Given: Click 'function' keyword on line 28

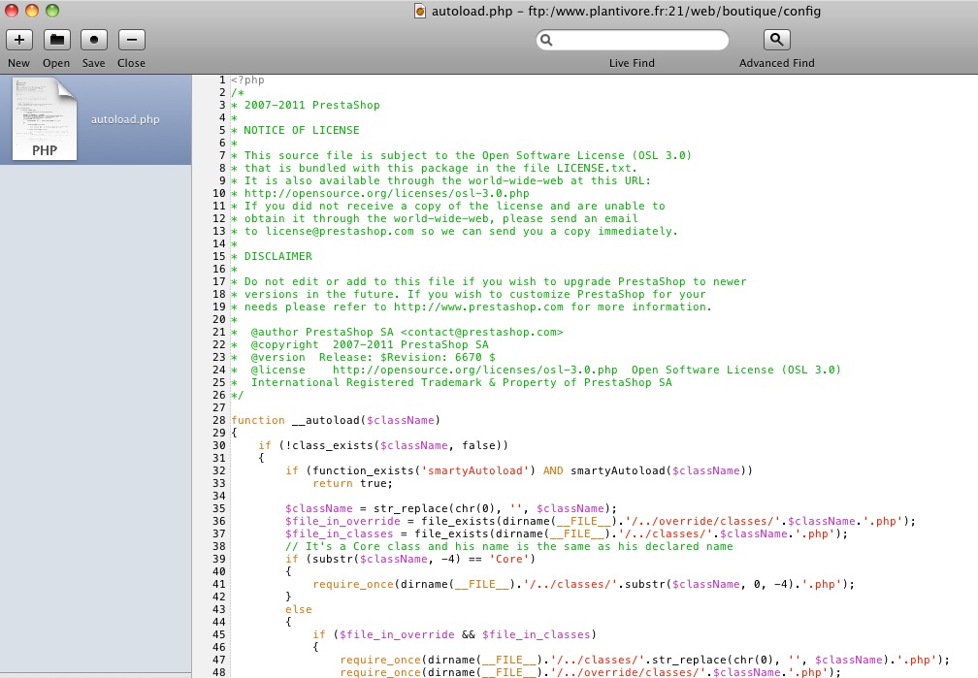Looking at the screenshot, I should pyautogui.click(x=258, y=420).
